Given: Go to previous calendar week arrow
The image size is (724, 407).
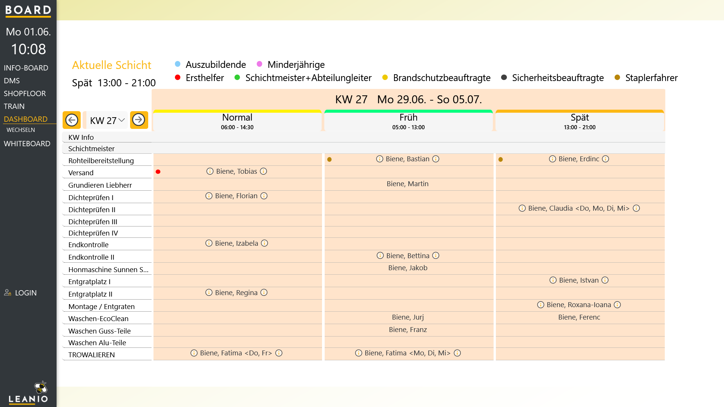Looking at the screenshot, I should (72, 120).
